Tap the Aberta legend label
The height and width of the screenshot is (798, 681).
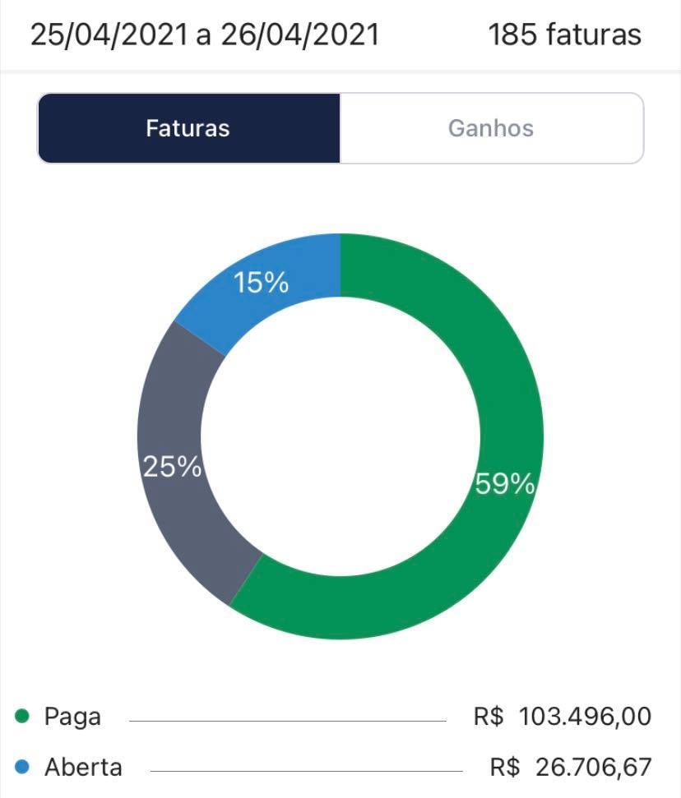[84, 767]
